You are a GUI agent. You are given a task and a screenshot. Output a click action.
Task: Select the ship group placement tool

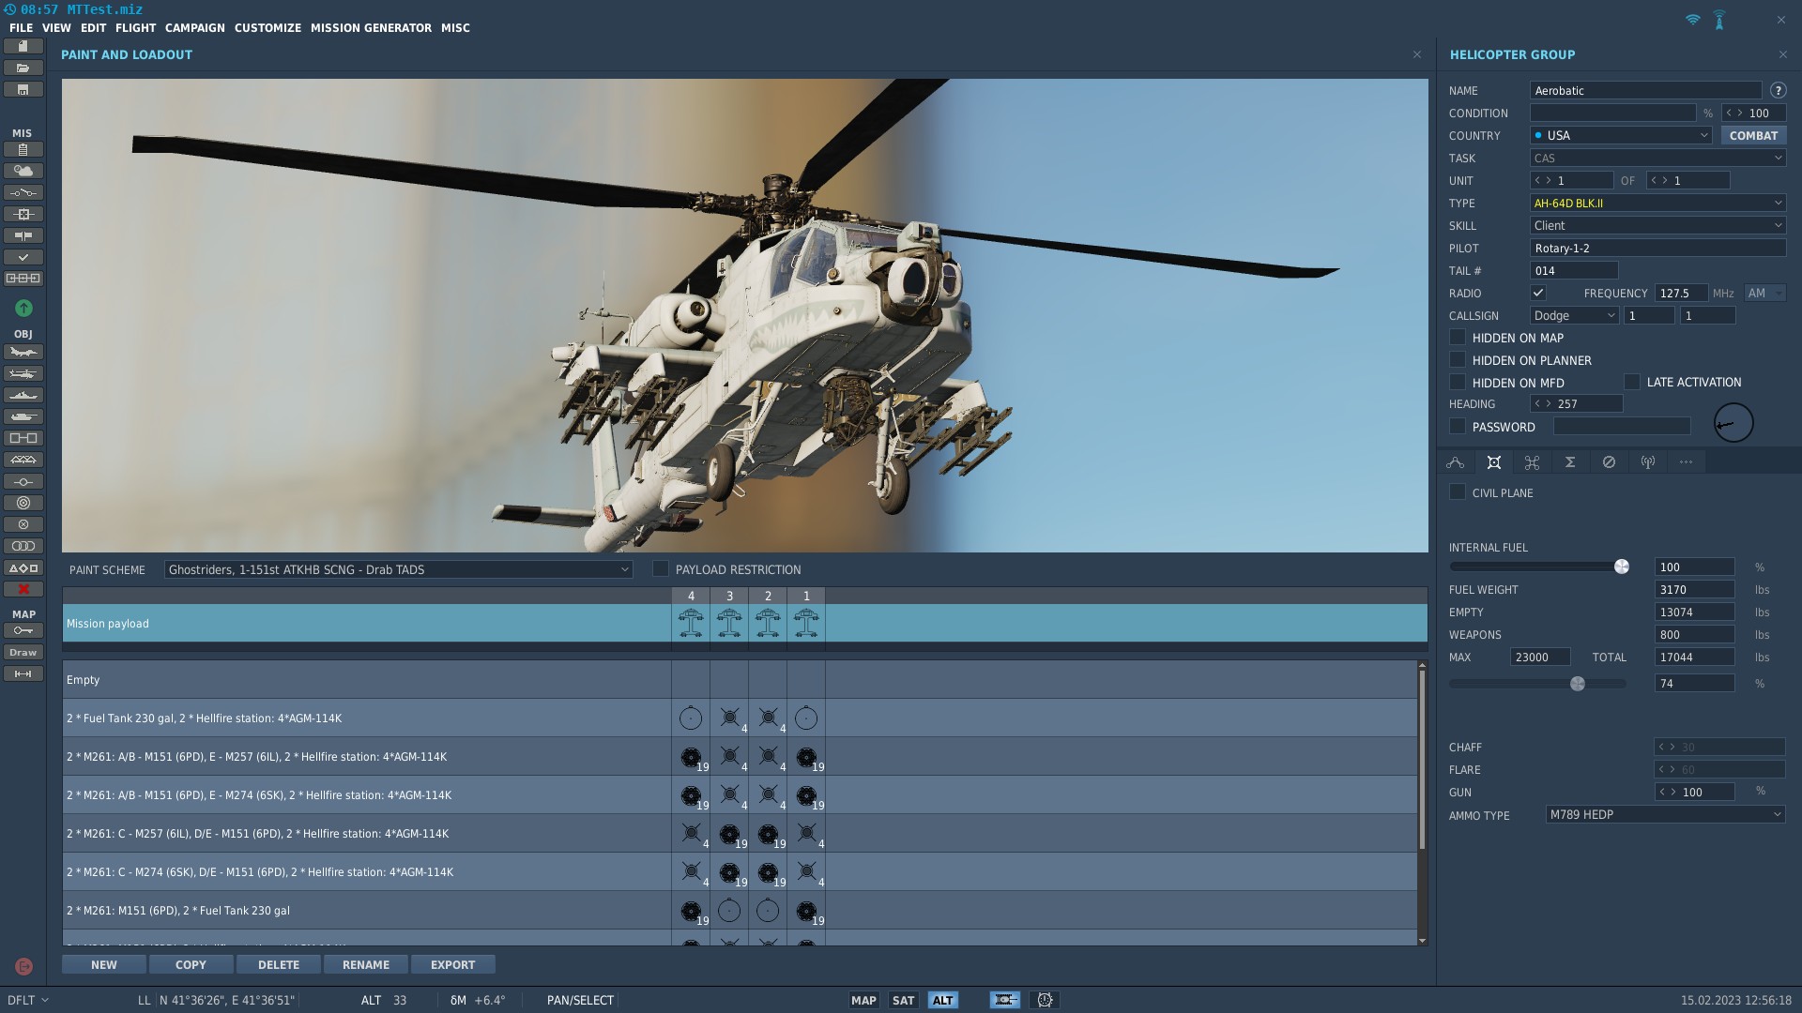pos(23,395)
